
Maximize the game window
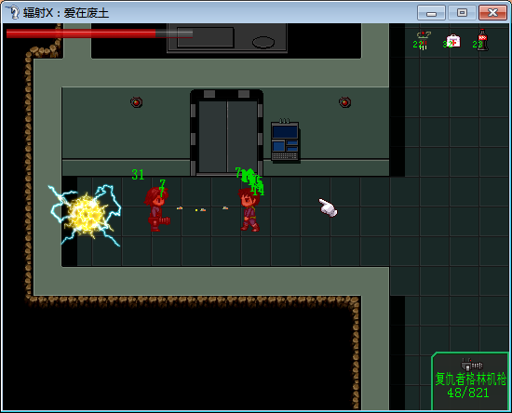pyautogui.click(x=462, y=13)
